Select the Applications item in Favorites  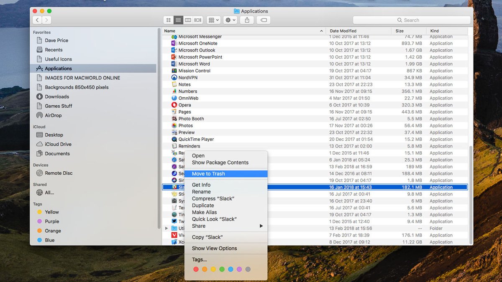(x=58, y=68)
